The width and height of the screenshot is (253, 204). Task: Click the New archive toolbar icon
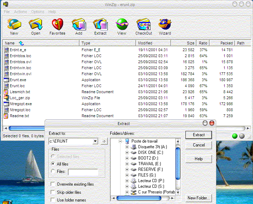pos(14,25)
